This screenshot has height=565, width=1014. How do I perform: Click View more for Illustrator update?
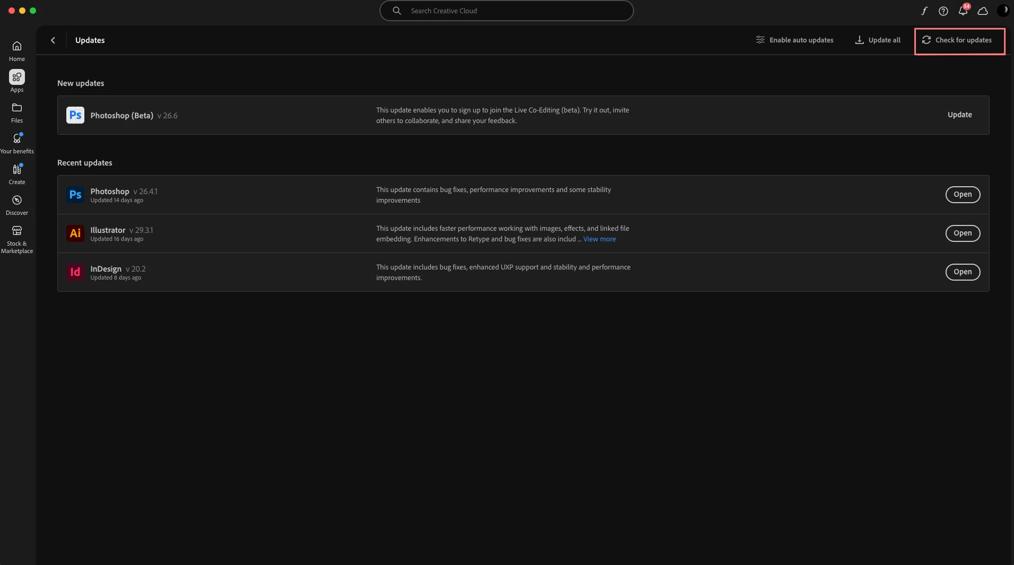tap(600, 239)
